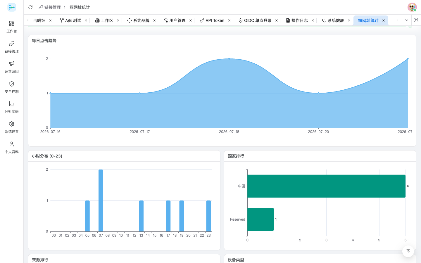The width and height of the screenshot is (421, 263).
Task: Close the 用户管理 tab
Action: tap(191, 20)
